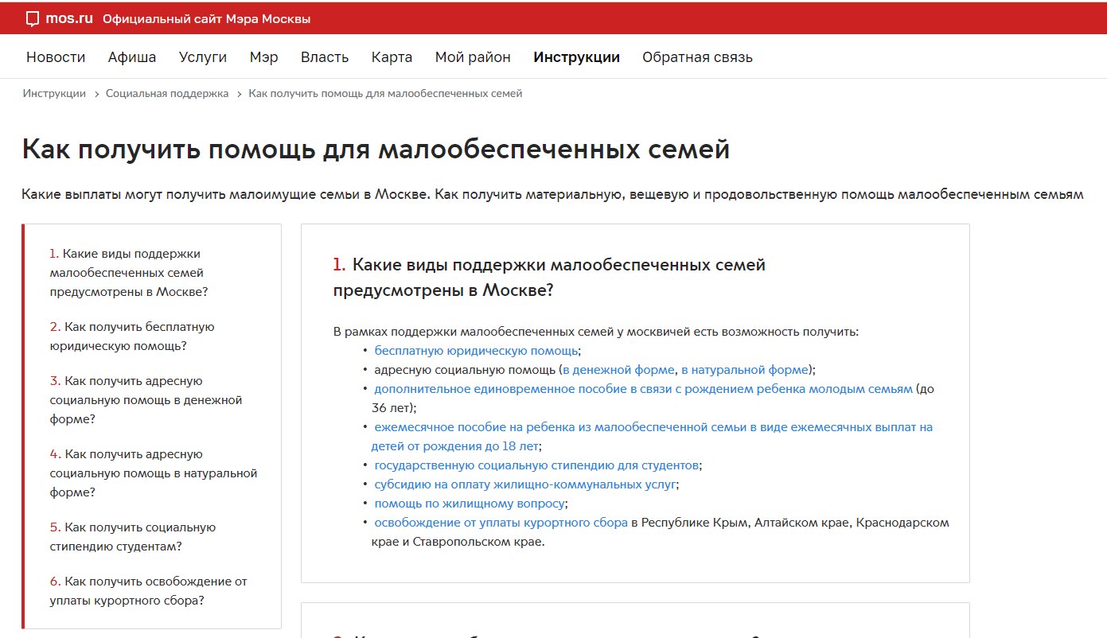1107x638 pixels.
Task: Open link ежемесячное пособие на ребенка
Action: tap(652, 437)
